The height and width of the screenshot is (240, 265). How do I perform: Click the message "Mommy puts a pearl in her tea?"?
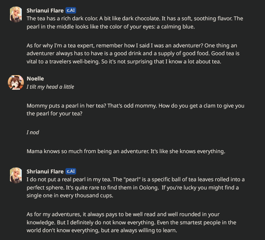[135, 110]
